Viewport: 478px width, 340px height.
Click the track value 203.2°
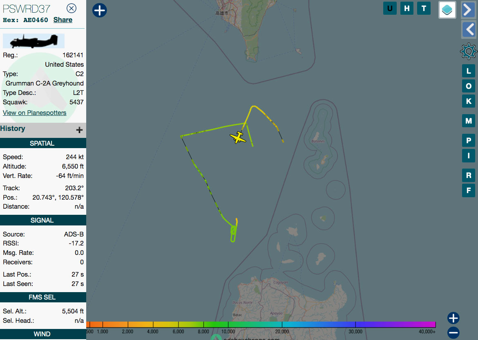click(74, 188)
